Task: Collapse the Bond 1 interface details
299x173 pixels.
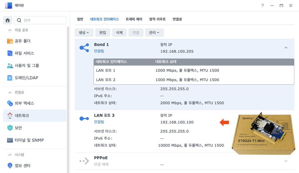Action: click(x=286, y=48)
